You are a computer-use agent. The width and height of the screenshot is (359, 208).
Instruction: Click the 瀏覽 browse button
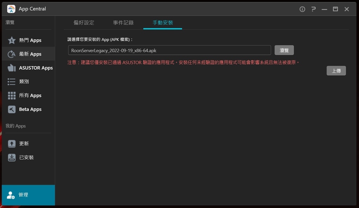coord(284,50)
